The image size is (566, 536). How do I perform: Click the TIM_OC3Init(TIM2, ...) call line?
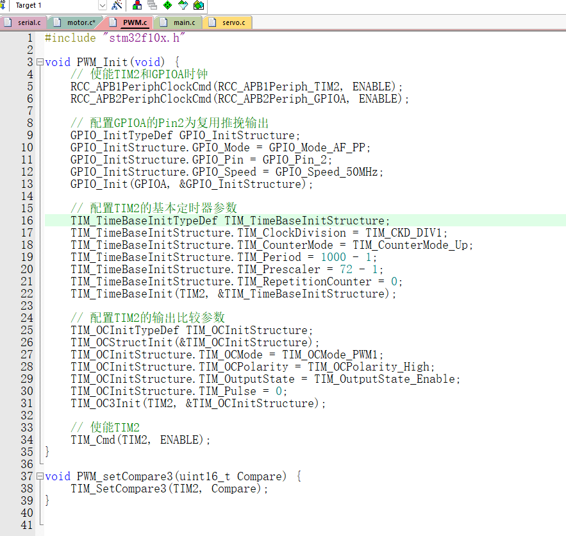(198, 403)
